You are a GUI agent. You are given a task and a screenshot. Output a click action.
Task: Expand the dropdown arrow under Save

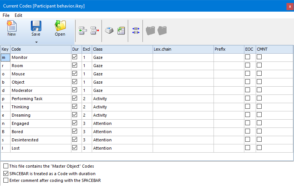click(36, 42)
